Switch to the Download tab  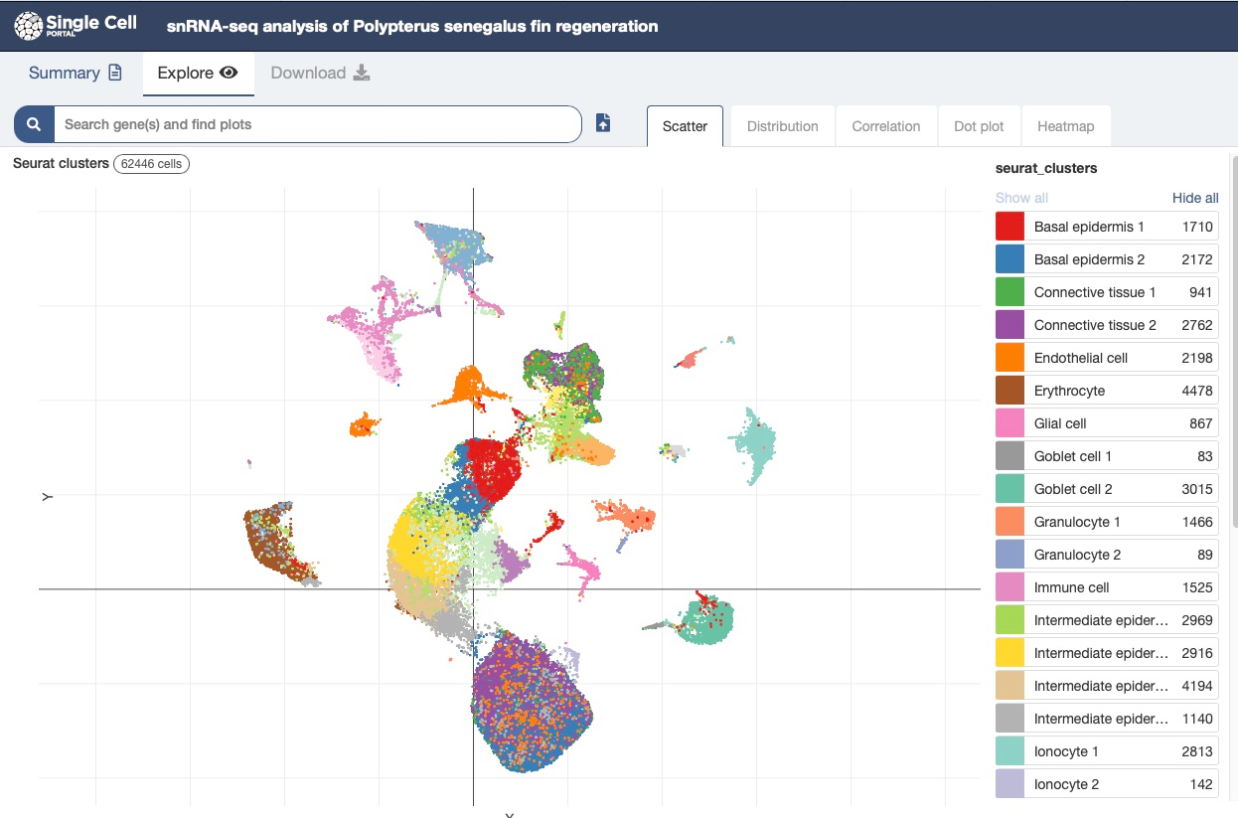tap(320, 73)
